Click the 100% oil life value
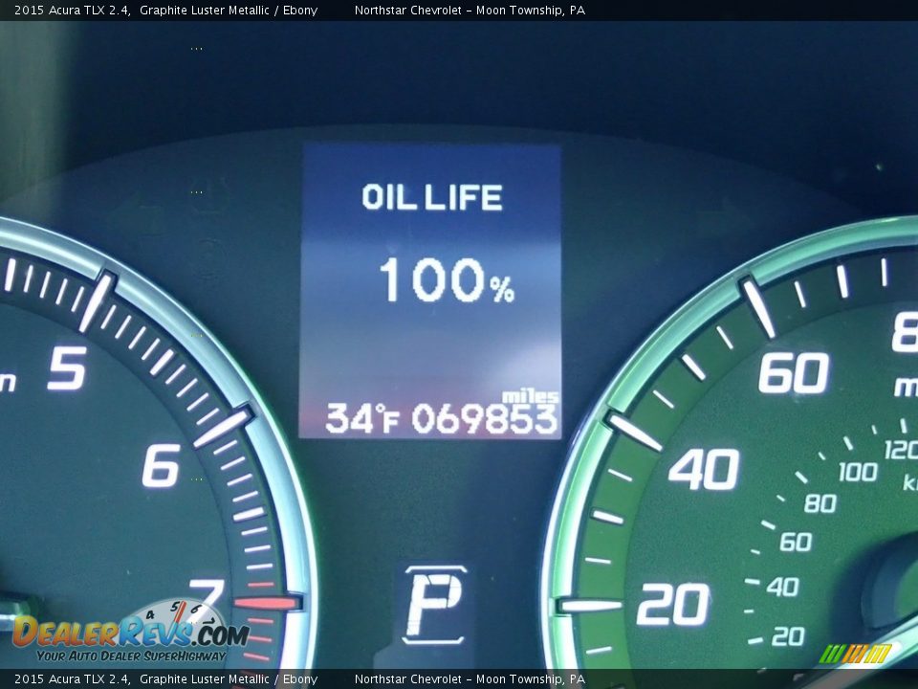This screenshot has height=689, width=918. tap(447, 280)
